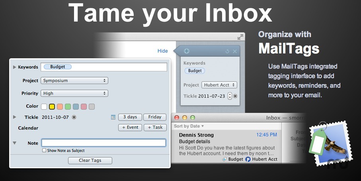Click the + Event button
Viewport: 361px width, 181px height.
pos(130,128)
